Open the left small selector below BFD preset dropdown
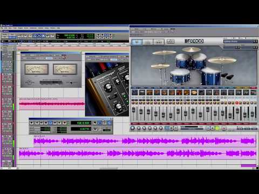This screenshot has height=194, width=259. (231, 47)
